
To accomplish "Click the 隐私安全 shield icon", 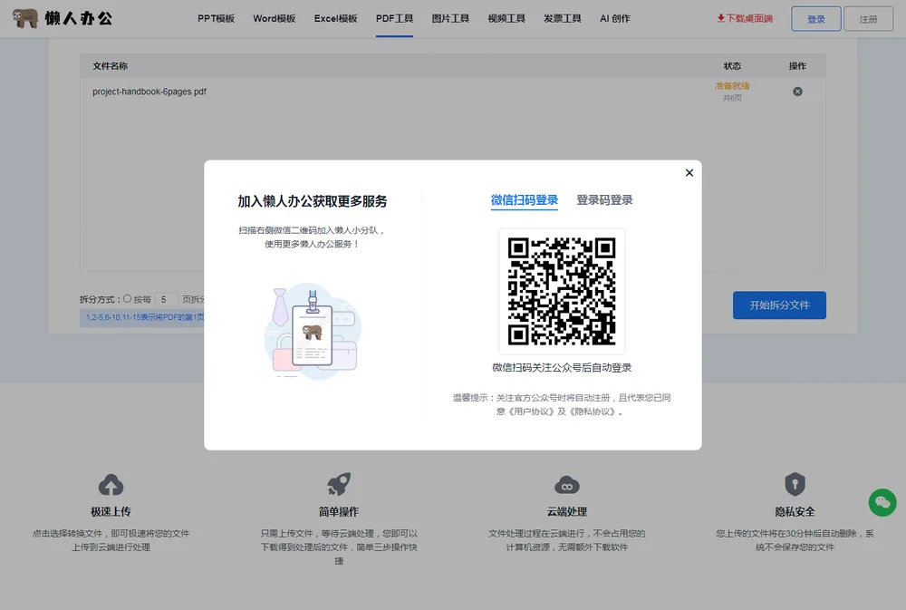I will [x=795, y=484].
